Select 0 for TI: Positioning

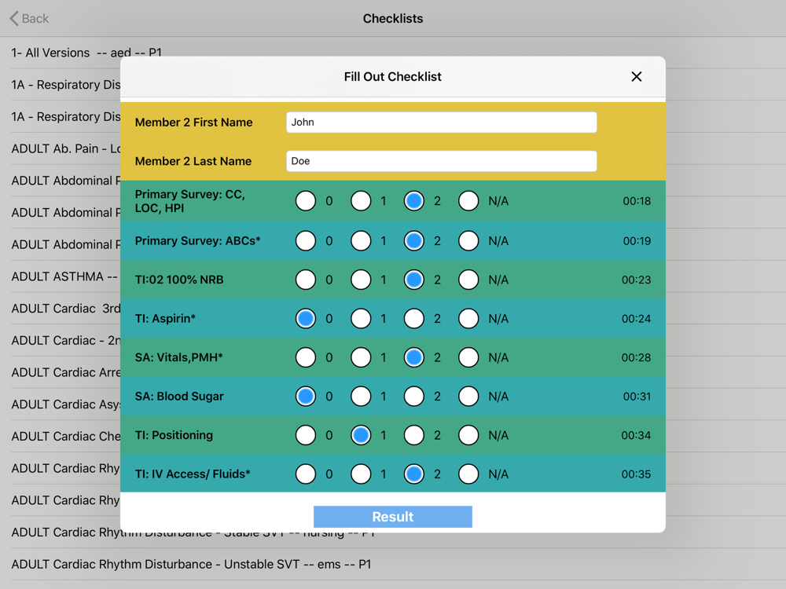pyautogui.click(x=306, y=435)
